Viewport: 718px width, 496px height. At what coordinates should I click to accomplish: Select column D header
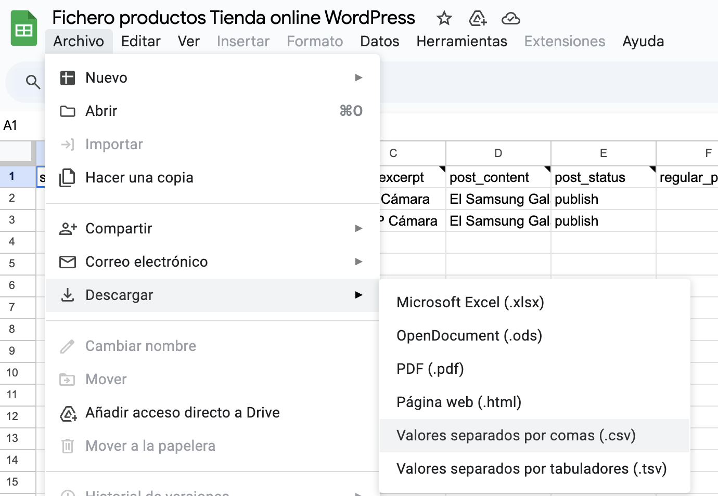(498, 153)
